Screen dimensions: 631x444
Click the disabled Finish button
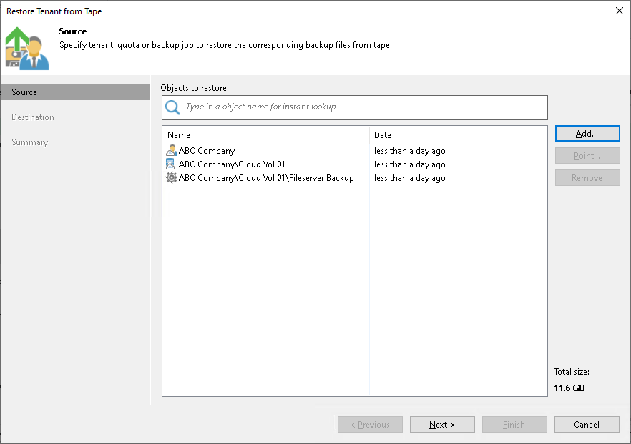(x=514, y=424)
